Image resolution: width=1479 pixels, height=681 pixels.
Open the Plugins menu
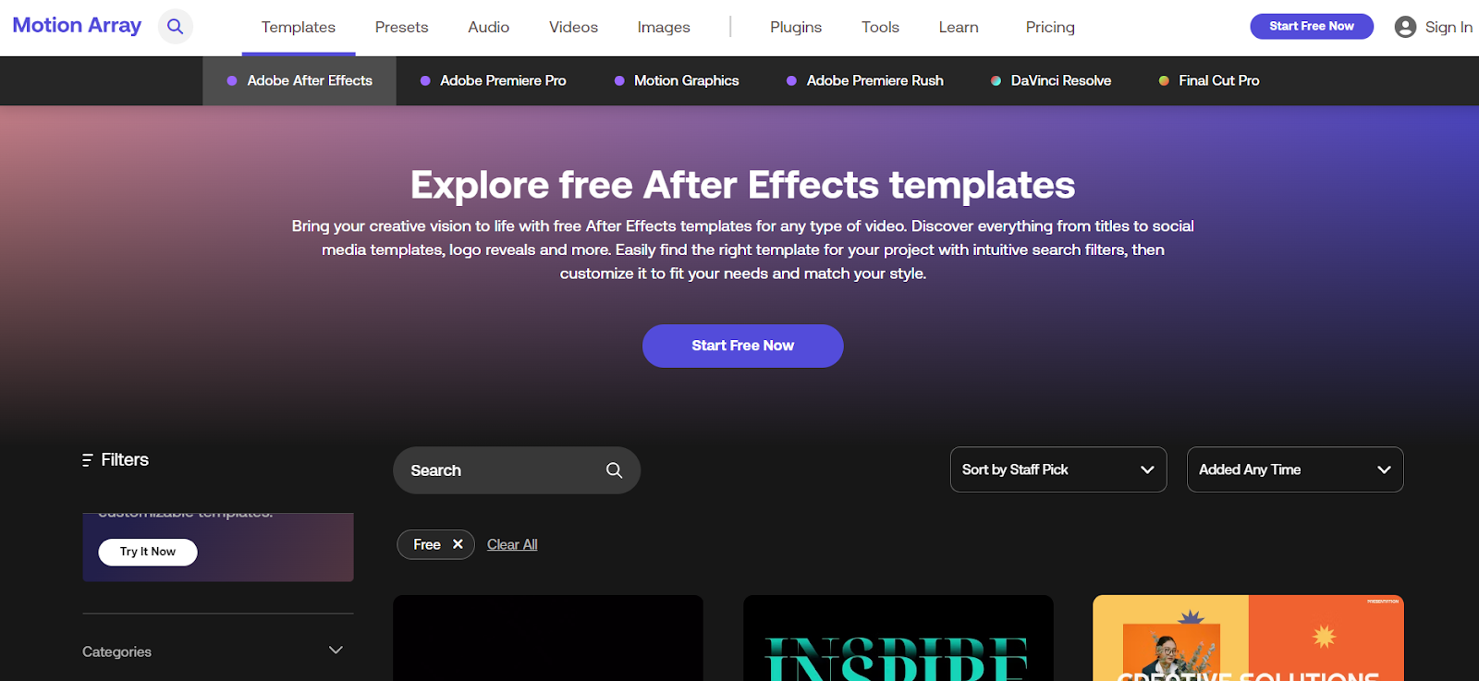pos(796,28)
